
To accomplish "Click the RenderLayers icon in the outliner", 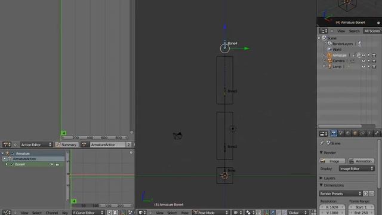I will coord(329,44).
